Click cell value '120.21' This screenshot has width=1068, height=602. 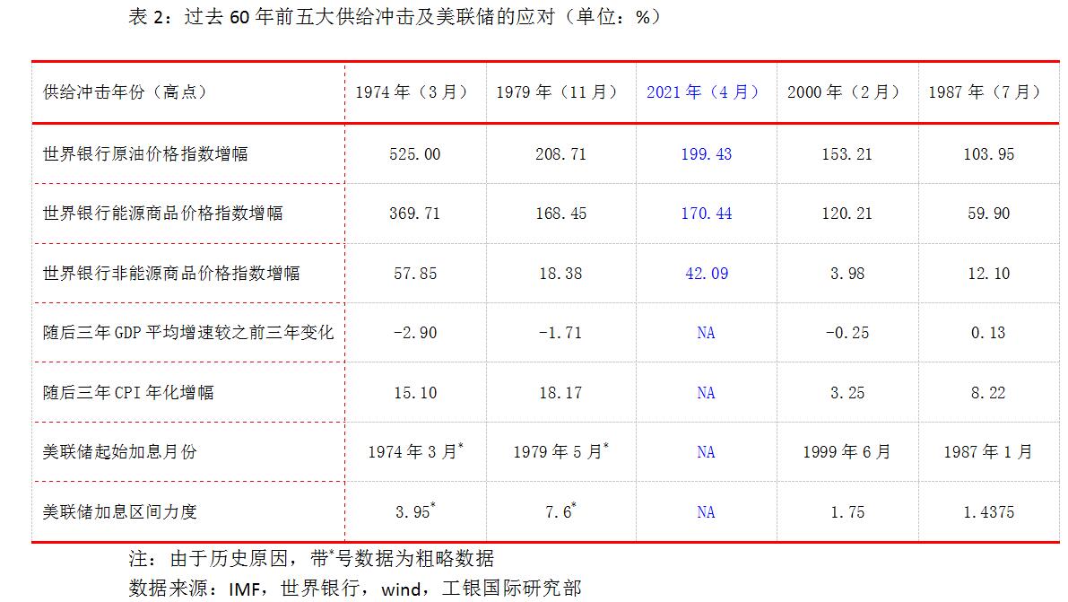click(x=847, y=214)
